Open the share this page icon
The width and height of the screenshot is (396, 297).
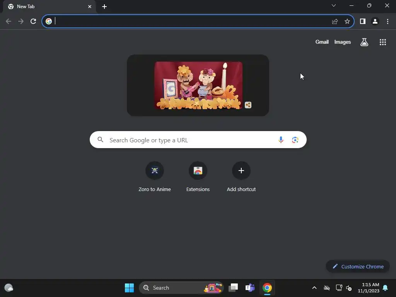click(335, 22)
